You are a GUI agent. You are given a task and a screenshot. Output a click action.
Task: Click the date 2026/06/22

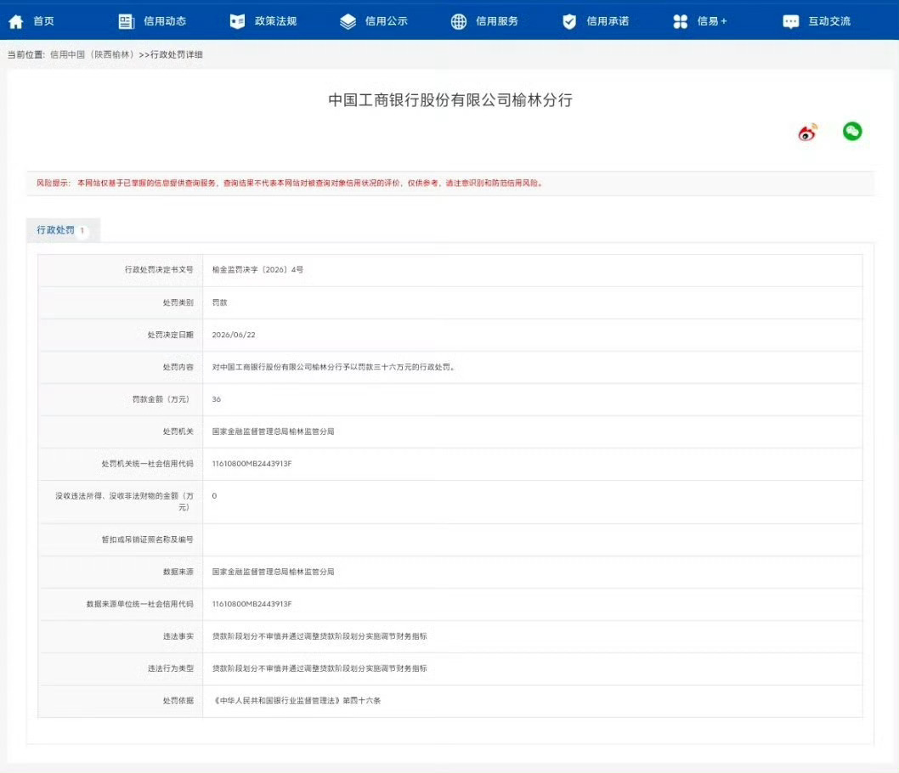[234, 335]
